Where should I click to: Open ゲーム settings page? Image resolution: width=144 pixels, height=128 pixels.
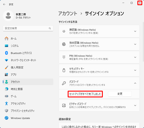coord(28,96)
